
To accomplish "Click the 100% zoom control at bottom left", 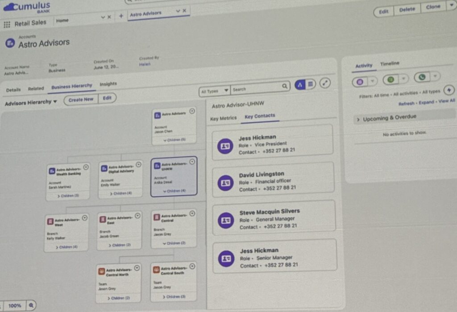I will click(15, 306).
